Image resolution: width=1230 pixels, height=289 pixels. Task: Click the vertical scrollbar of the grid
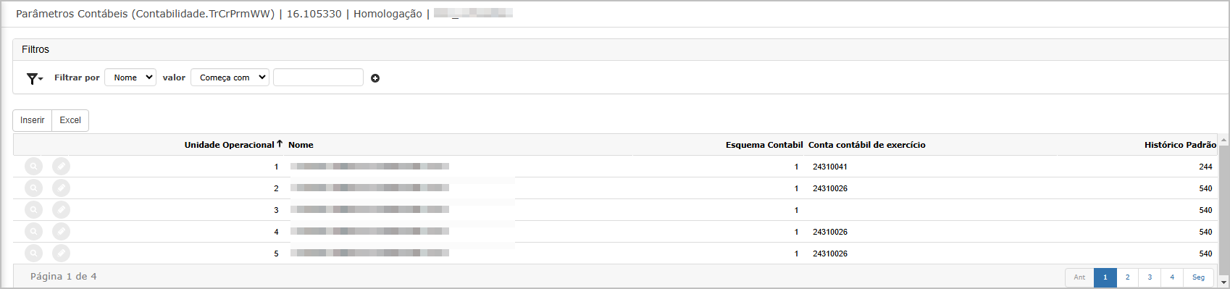pyautogui.click(x=1224, y=211)
